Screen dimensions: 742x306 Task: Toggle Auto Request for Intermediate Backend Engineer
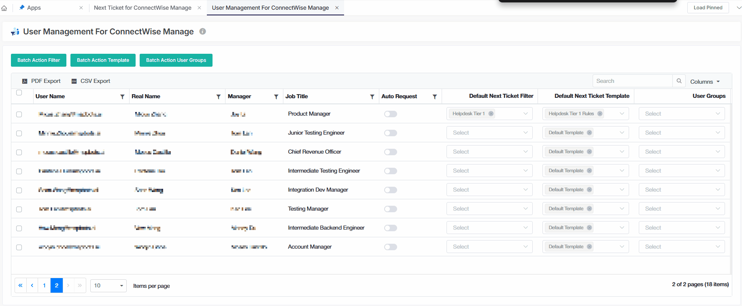[x=391, y=228]
